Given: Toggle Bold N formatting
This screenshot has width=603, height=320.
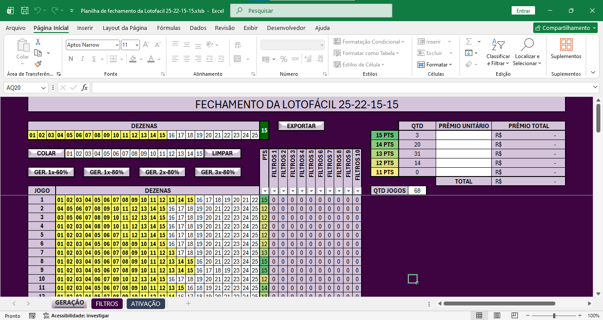Looking at the screenshot, I should coord(71,59).
